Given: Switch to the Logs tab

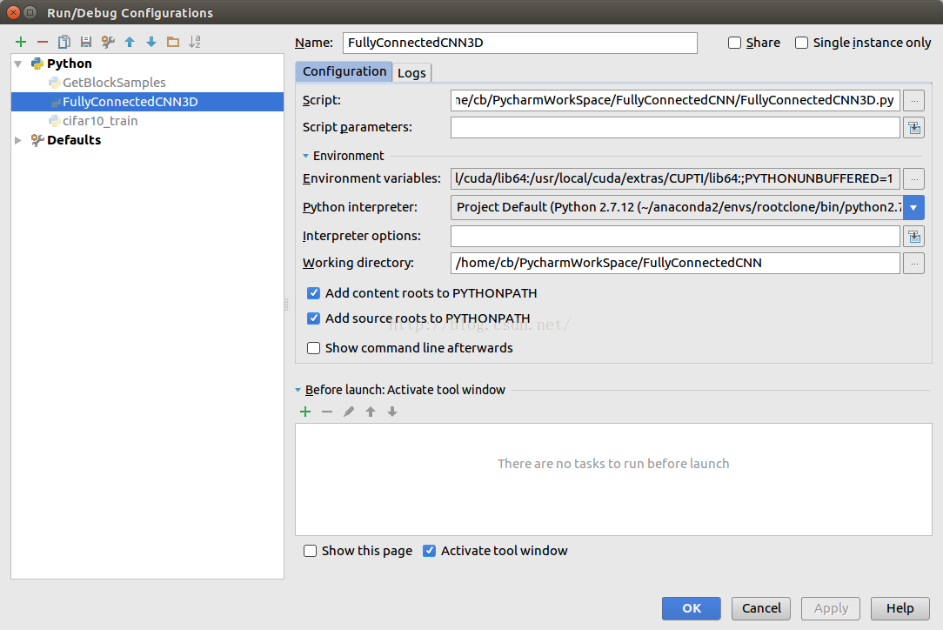Looking at the screenshot, I should 412,73.
